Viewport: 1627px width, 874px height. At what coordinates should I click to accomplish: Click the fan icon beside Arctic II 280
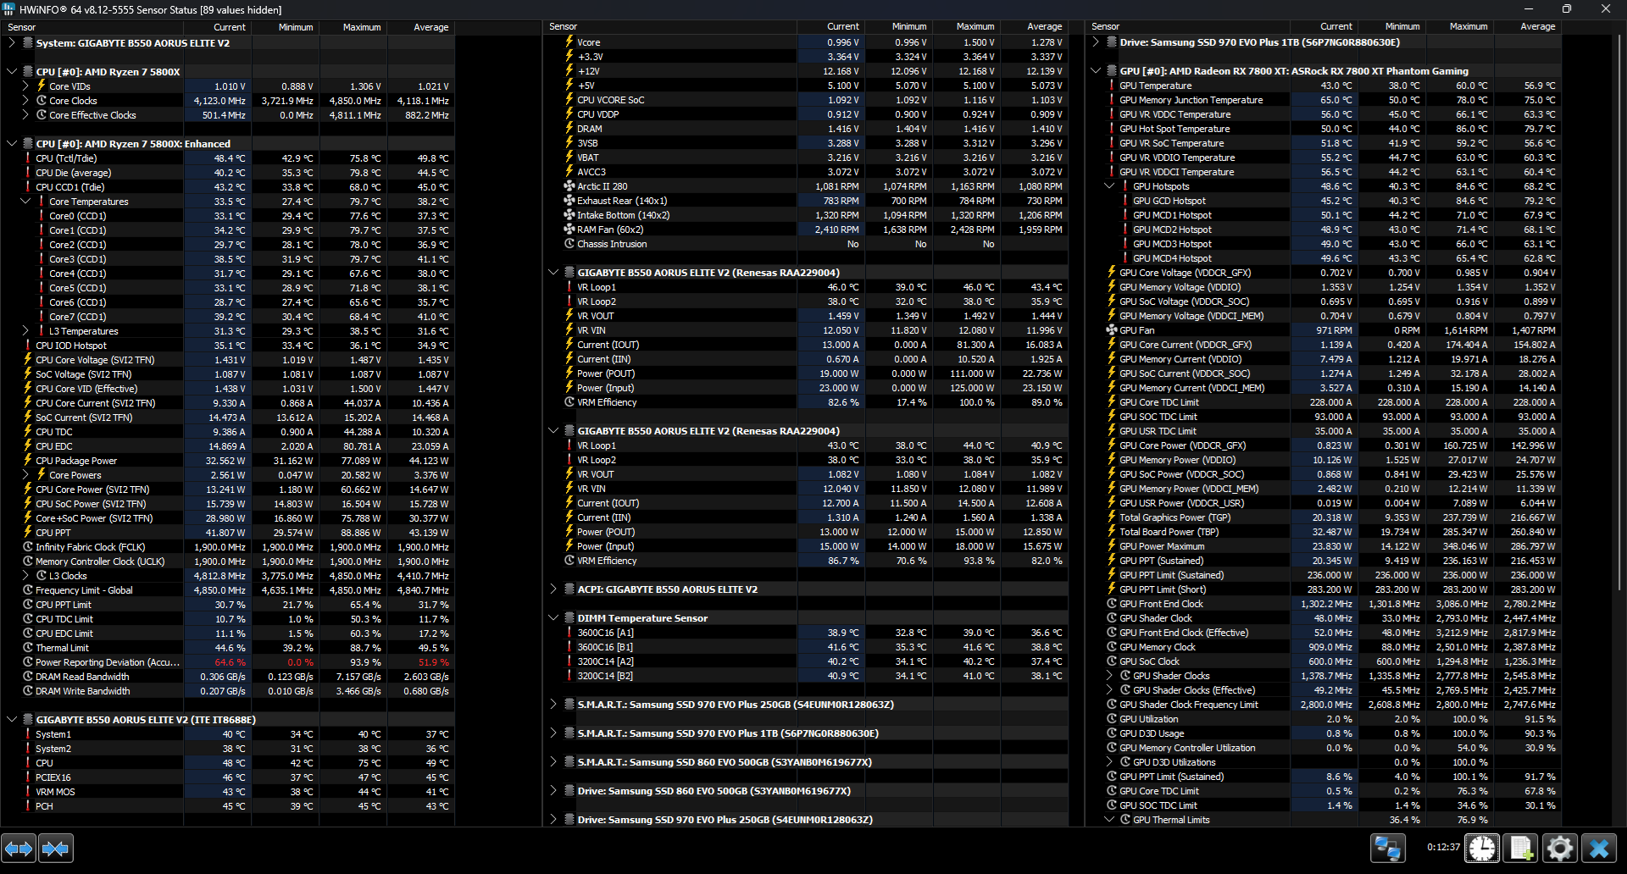point(569,186)
